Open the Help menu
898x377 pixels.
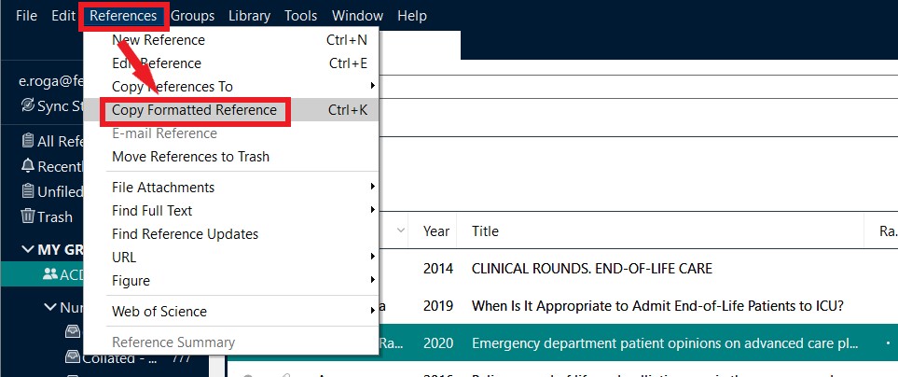(x=412, y=16)
